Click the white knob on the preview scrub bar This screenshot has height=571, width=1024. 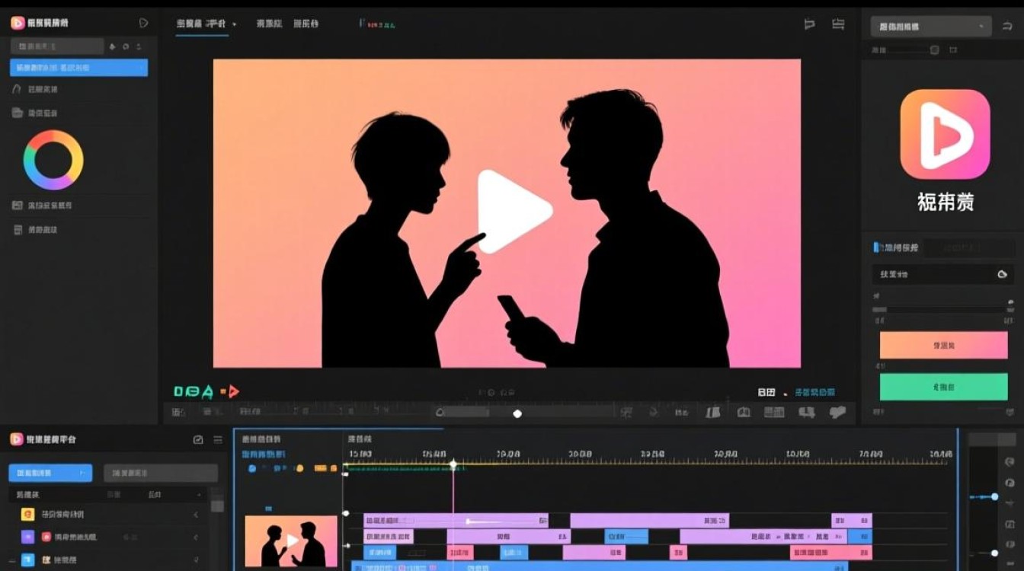tap(517, 413)
